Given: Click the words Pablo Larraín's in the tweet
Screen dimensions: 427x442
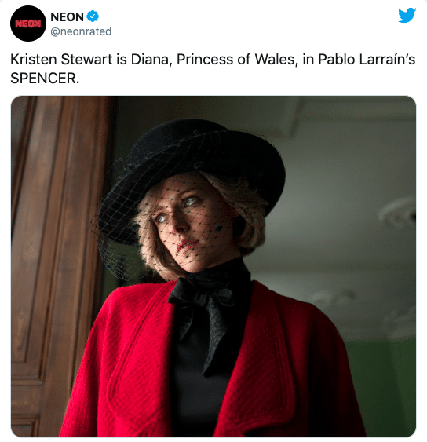Looking at the screenshot, I should pyautogui.click(x=367, y=60).
